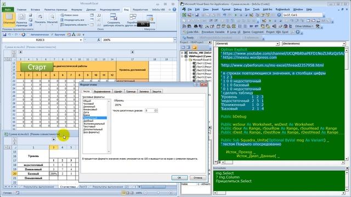The height and width of the screenshot is (197, 351).
Task: Click the Procedure button in Code VBA toolbar
Action: pyautogui.click(x=207, y=32)
